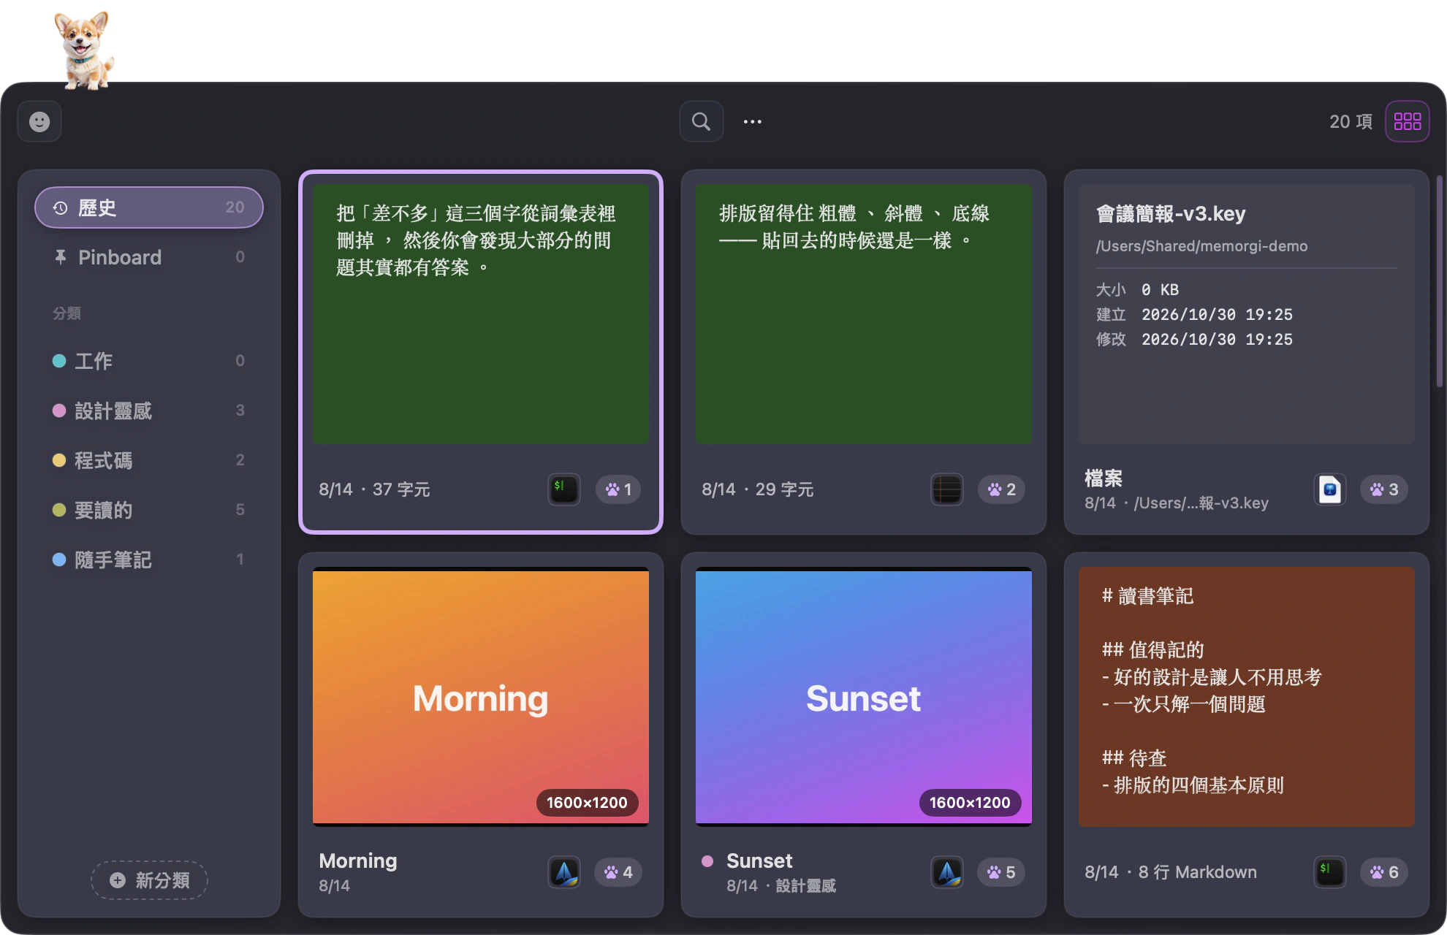Image resolution: width=1447 pixels, height=935 pixels.
Task: Click the 新分類 add category button
Action: click(x=149, y=880)
